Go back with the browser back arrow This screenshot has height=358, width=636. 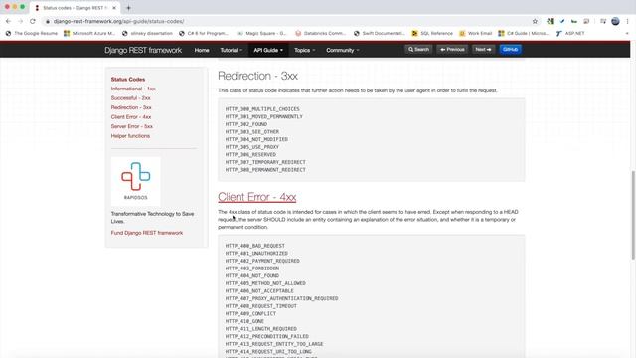[8, 21]
